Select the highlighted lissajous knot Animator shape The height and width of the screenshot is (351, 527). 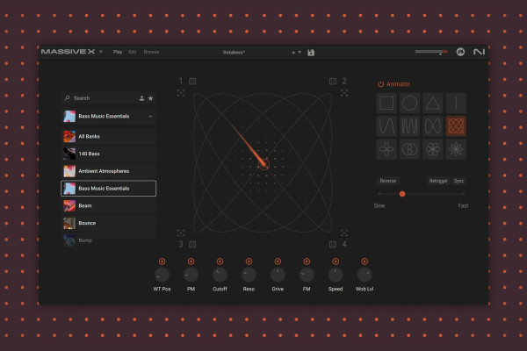[456, 126]
